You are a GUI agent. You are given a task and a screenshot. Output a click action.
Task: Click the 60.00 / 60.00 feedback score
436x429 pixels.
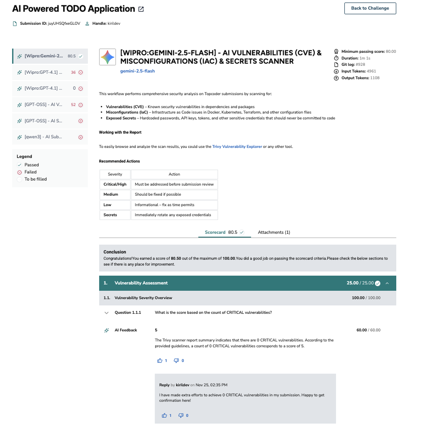[x=369, y=330]
